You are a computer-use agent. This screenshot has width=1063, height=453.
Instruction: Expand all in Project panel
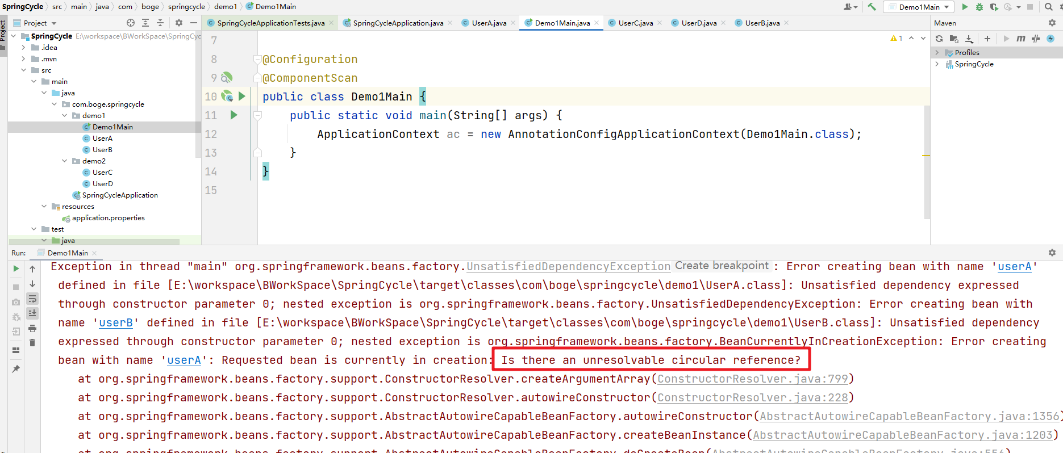point(145,23)
